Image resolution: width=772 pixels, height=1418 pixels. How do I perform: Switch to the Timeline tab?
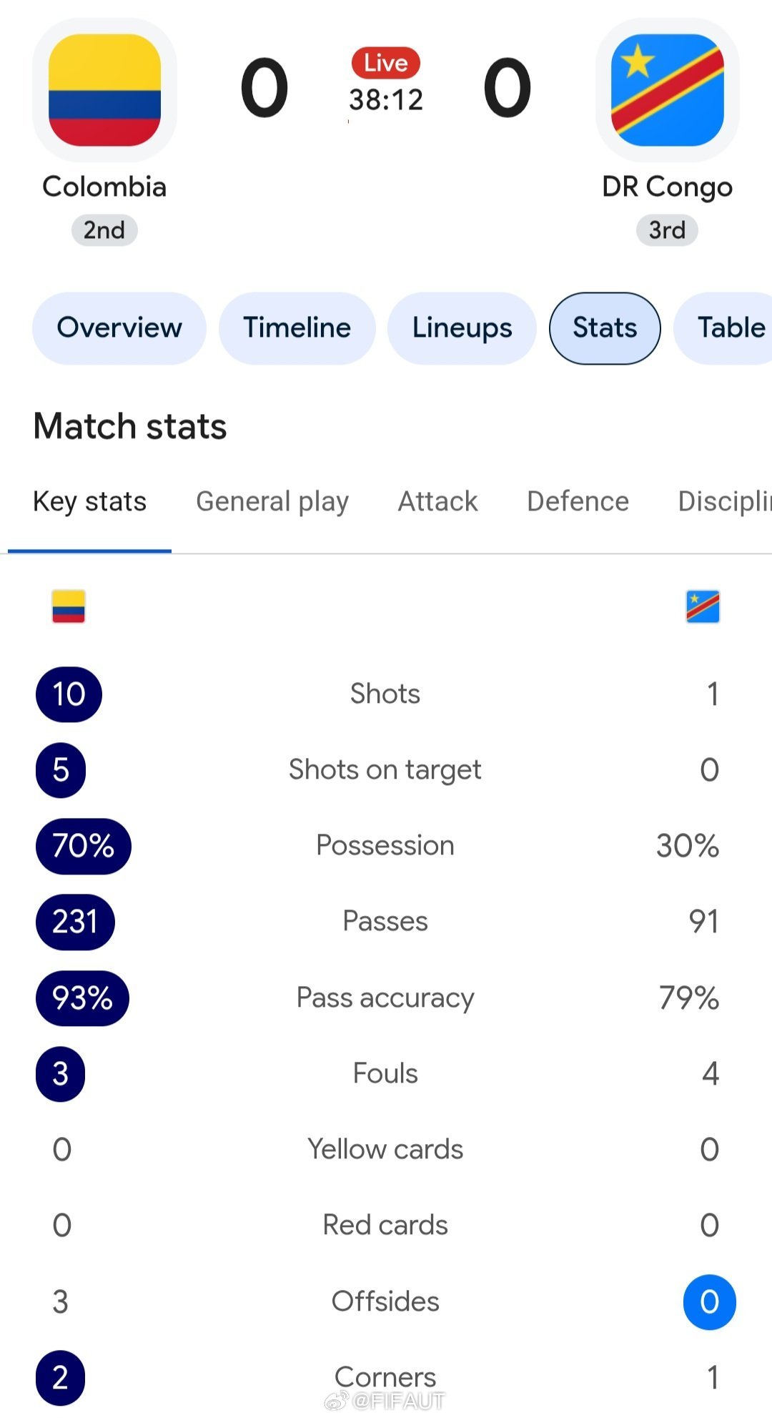(x=297, y=328)
